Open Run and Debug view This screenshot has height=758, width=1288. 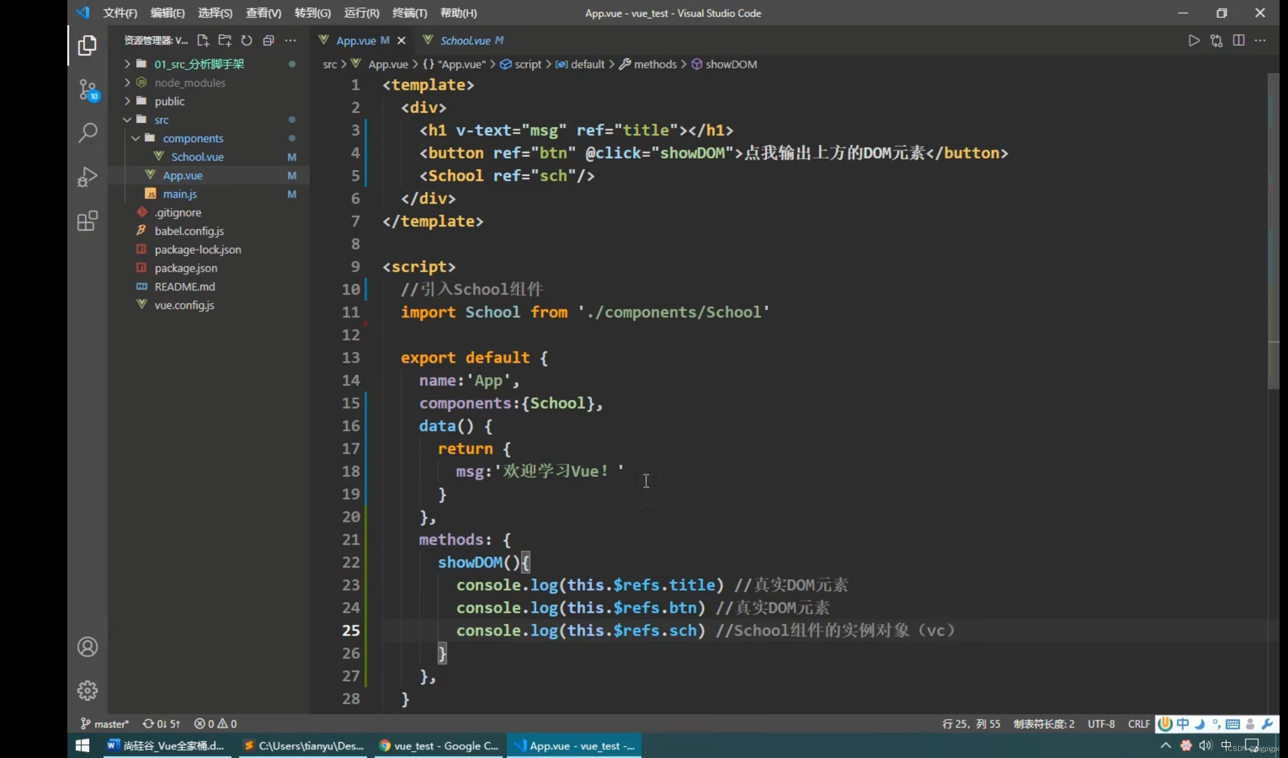pos(87,177)
